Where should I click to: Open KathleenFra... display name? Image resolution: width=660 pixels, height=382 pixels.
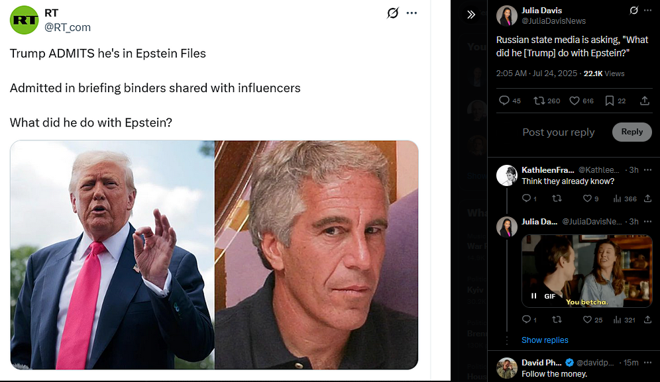click(547, 170)
